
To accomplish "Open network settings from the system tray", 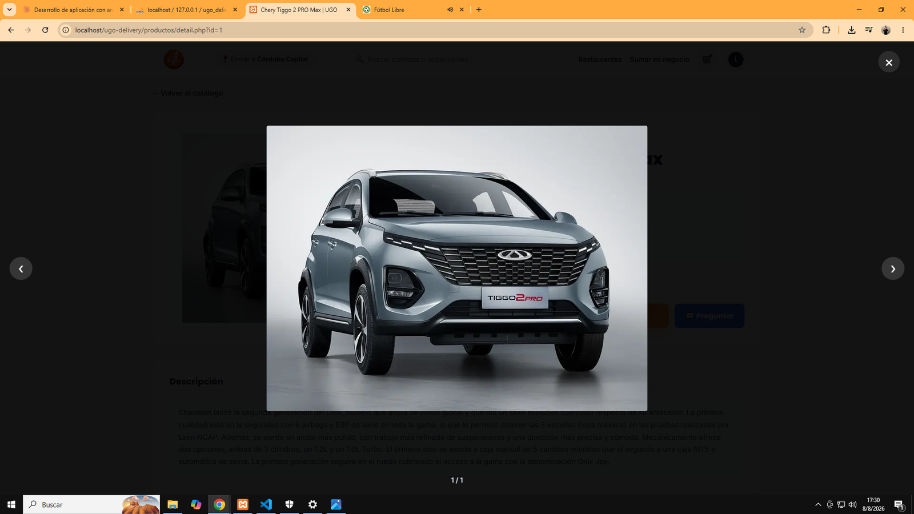I will tap(841, 504).
